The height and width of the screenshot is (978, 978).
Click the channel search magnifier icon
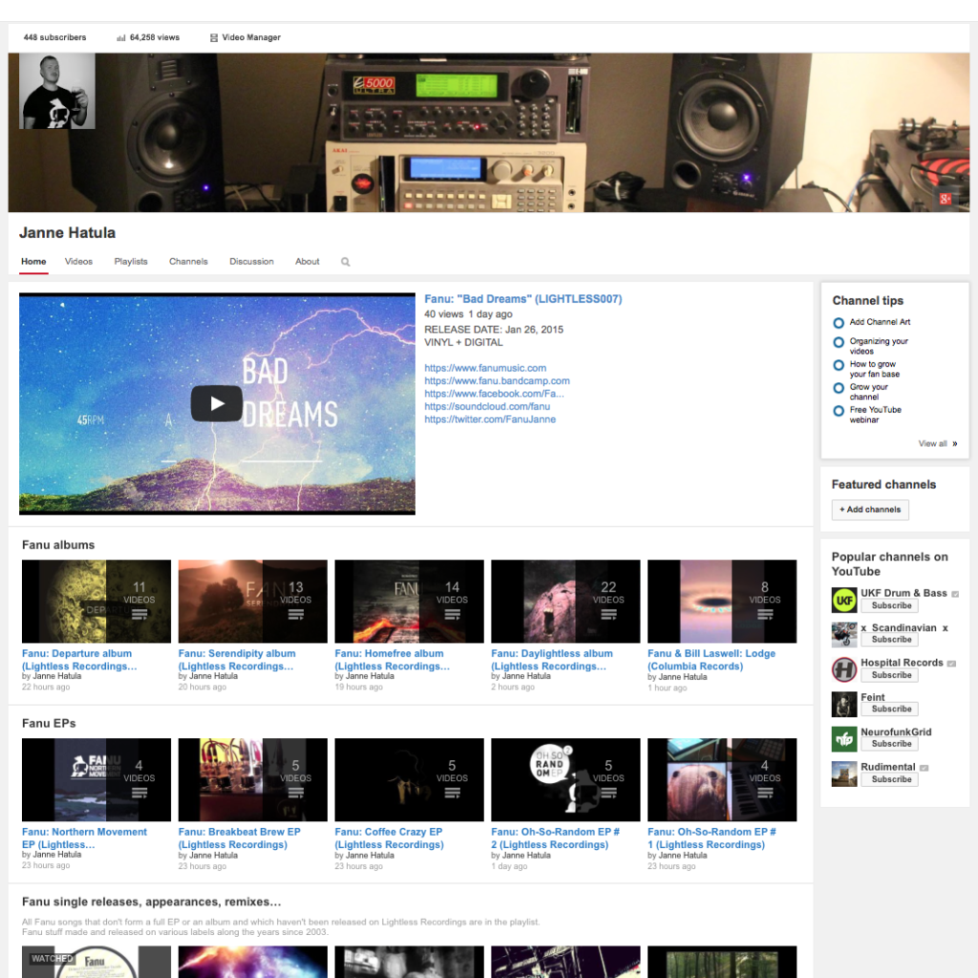[x=346, y=262]
